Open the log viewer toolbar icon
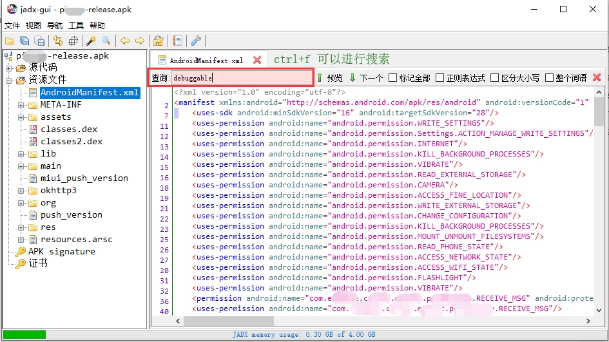The height and width of the screenshot is (342, 609). [177, 41]
